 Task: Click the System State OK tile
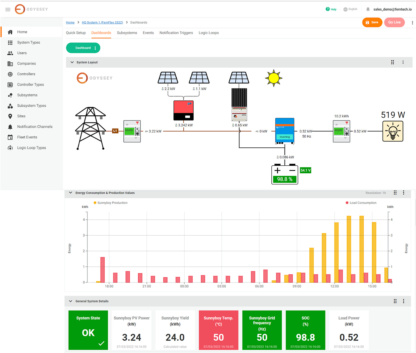click(x=88, y=330)
